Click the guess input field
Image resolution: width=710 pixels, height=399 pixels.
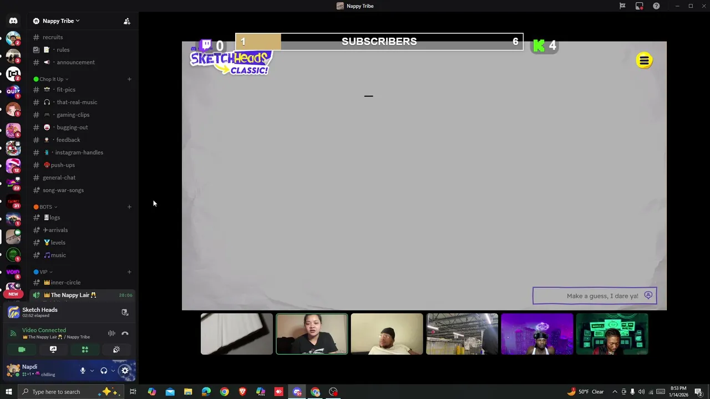(x=595, y=296)
